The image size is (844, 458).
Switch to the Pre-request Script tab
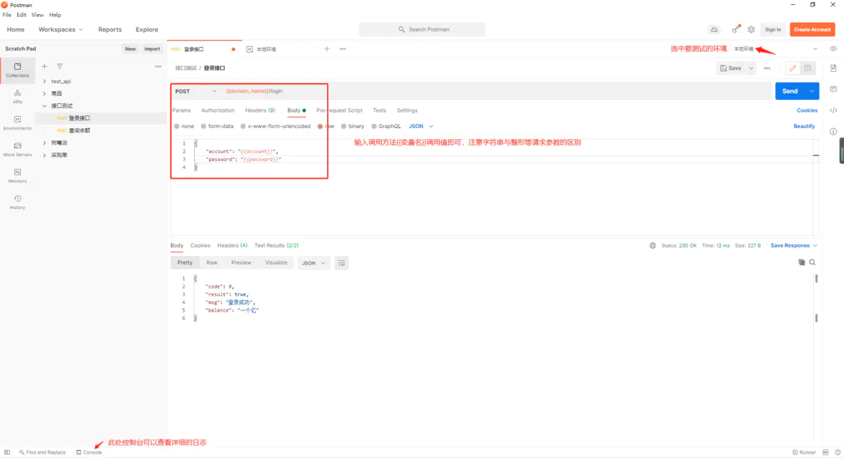340,110
